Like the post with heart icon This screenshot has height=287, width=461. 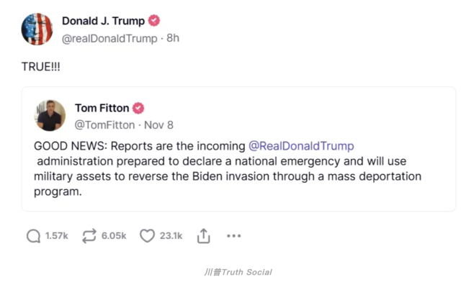(x=147, y=236)
